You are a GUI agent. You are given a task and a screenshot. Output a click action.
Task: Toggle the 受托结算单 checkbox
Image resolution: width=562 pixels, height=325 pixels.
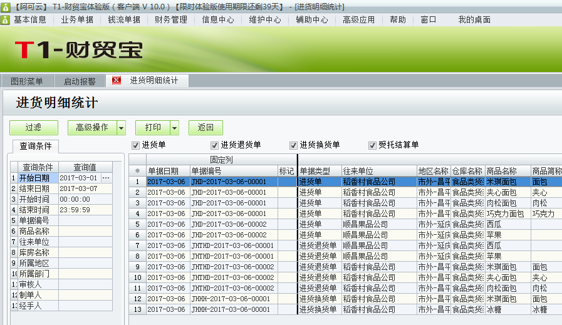coord(372,145)
